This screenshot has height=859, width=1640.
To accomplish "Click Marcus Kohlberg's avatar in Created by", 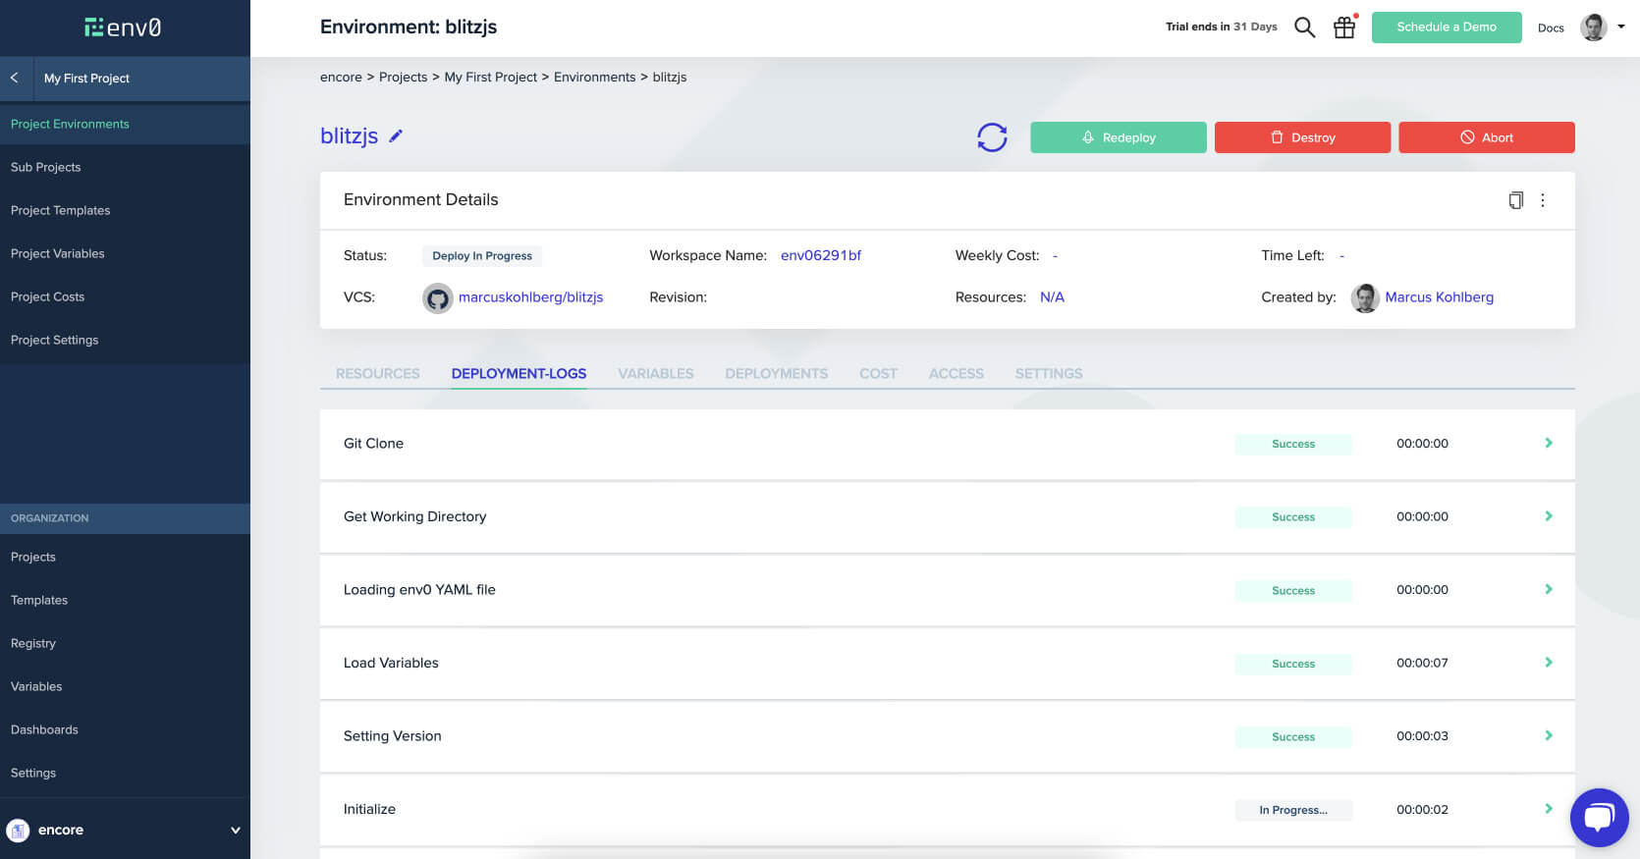I will pos(1365,297).
